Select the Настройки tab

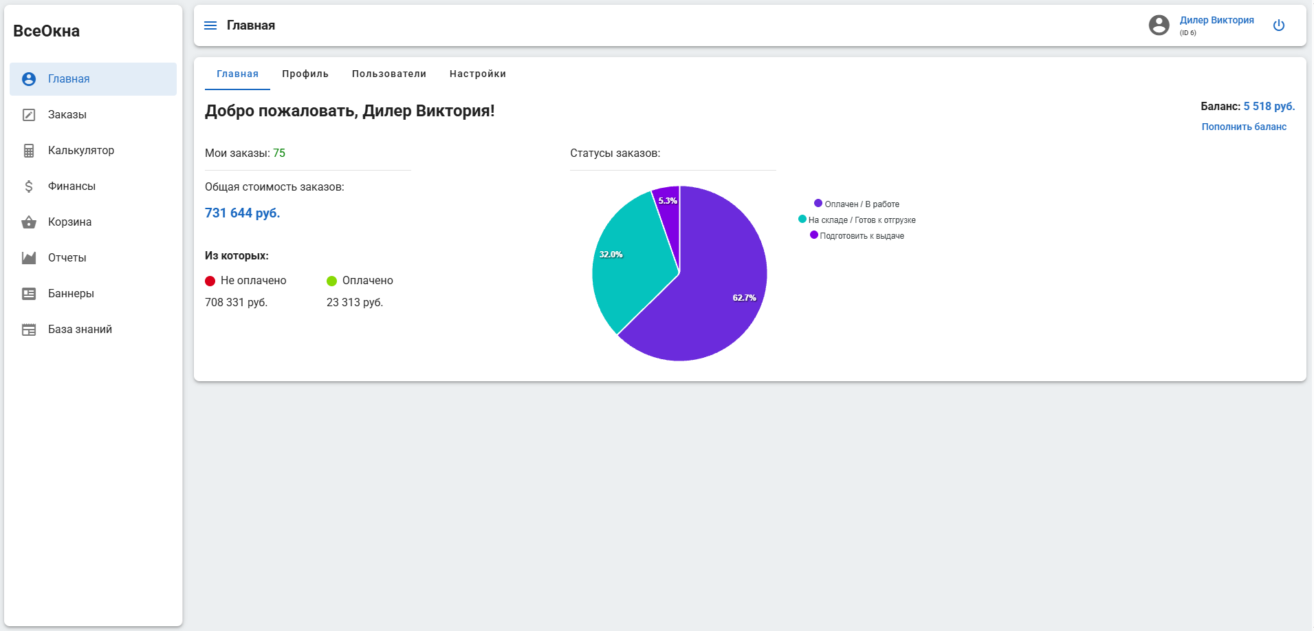478,74
